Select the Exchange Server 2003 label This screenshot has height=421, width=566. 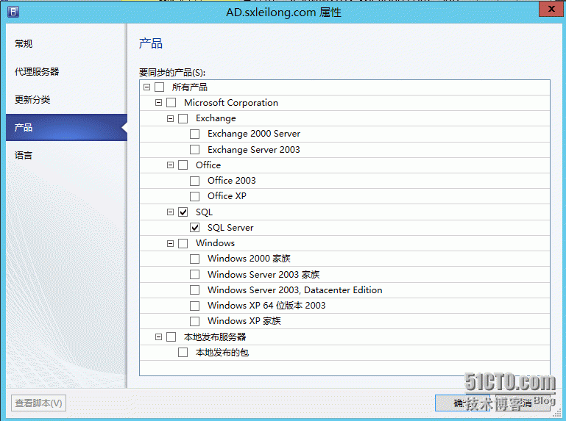(x=254, y=150)
